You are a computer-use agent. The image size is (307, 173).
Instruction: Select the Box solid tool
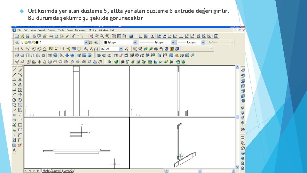pos(17,55)
